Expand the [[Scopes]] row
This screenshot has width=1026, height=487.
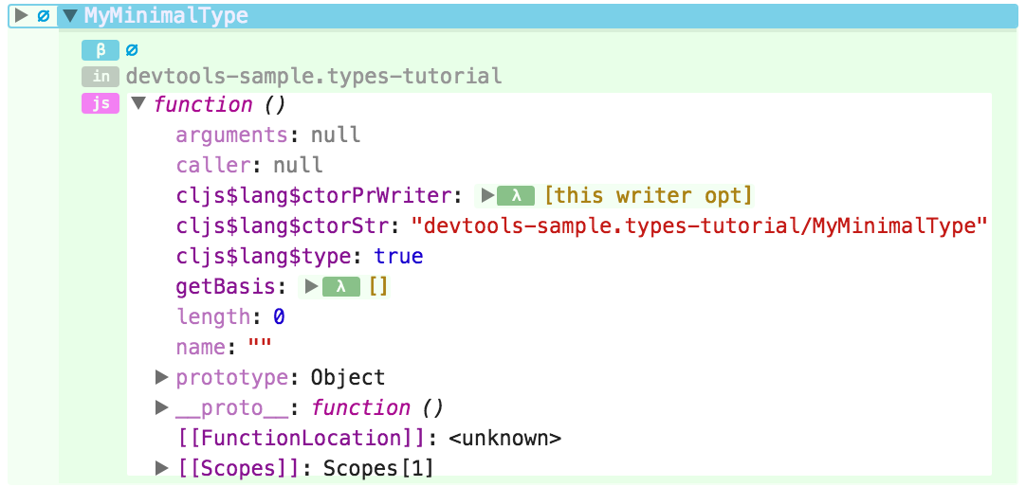pyautogui.click(x=161, y=468)
